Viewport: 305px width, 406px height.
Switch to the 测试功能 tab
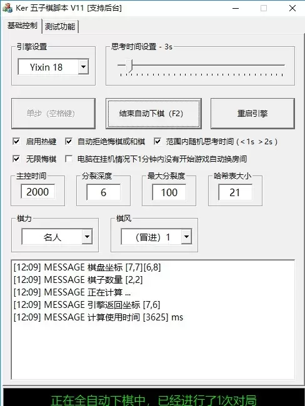(x=60, y=27)
